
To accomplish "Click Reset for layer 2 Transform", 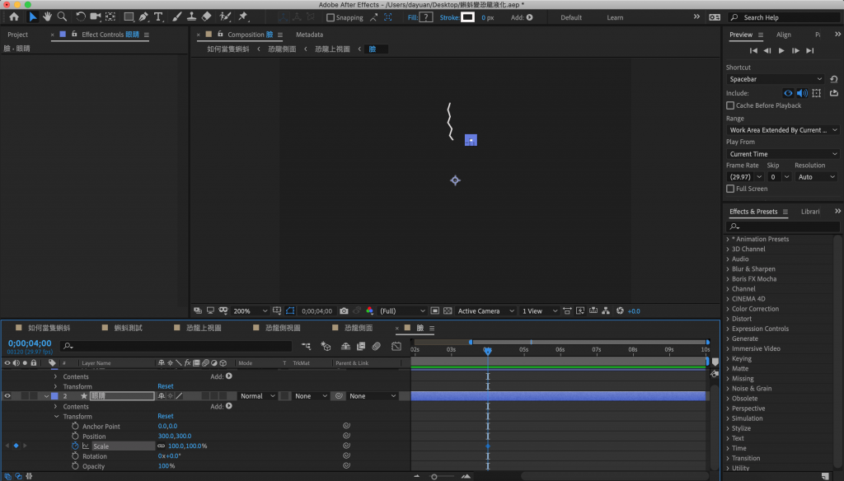I will click(x=165, y=417).
